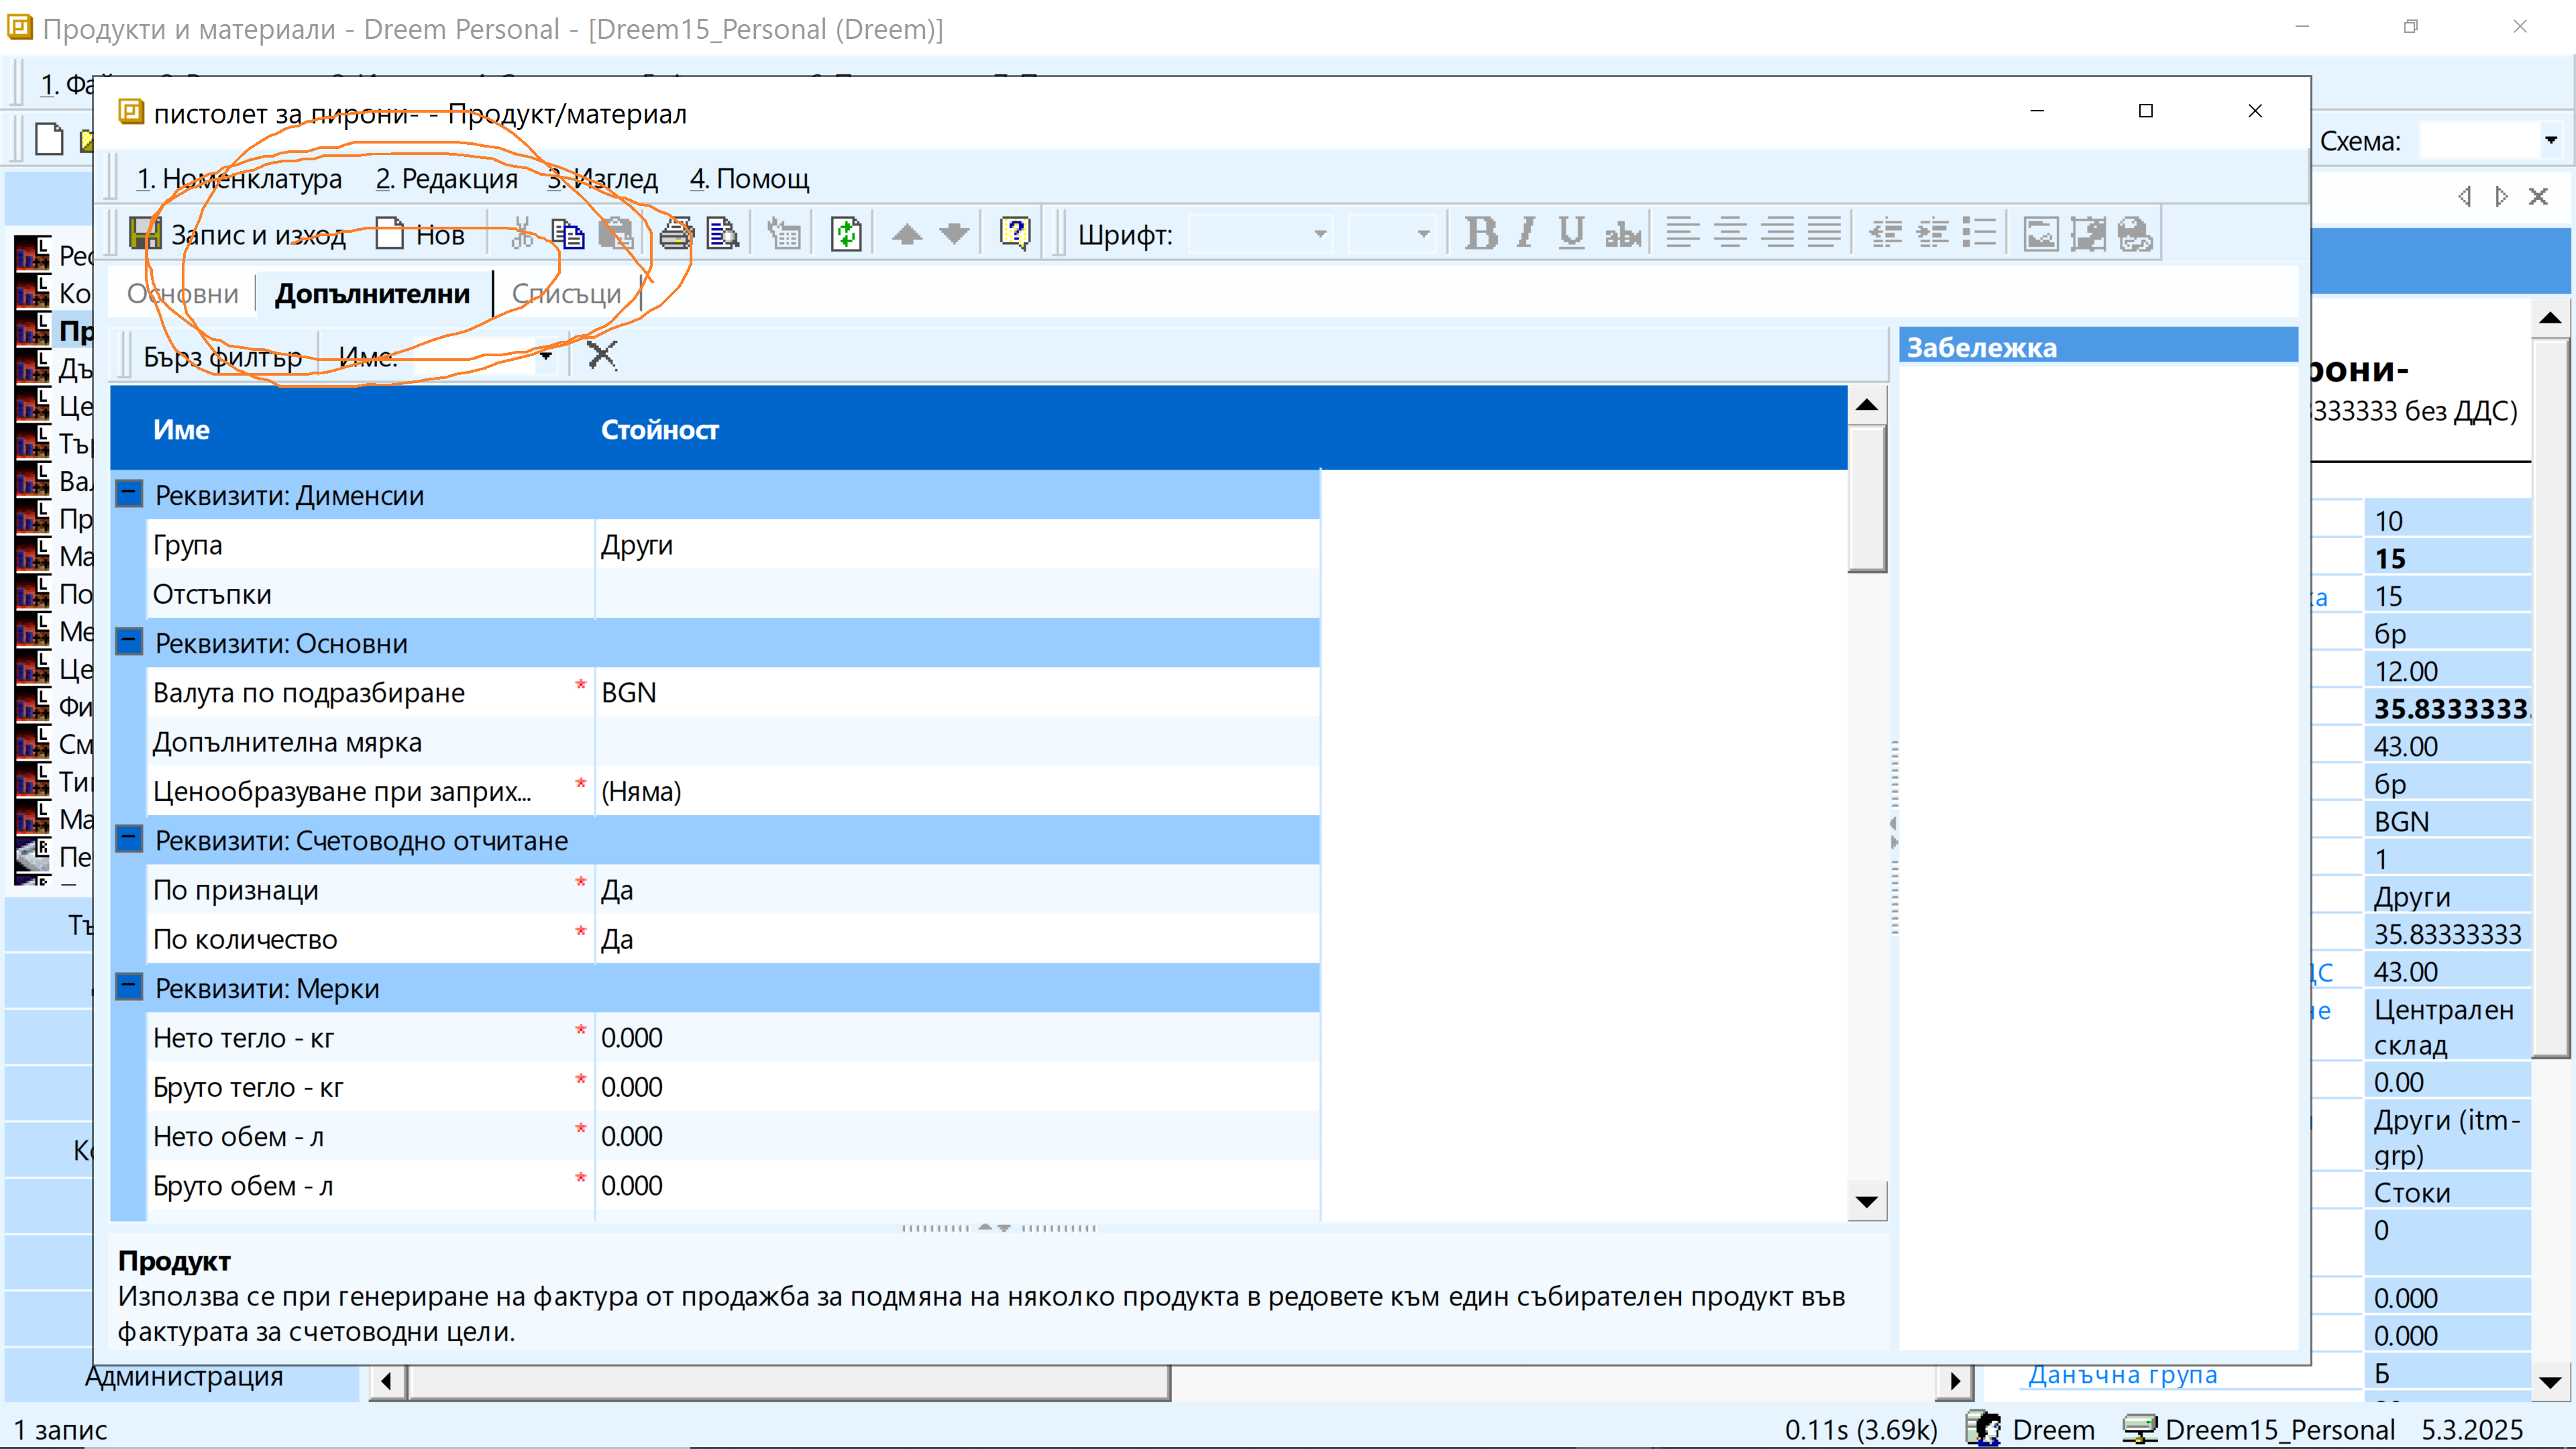Click the Група value cell Други
The image size is (2576, 1449).
click(957, 545)
